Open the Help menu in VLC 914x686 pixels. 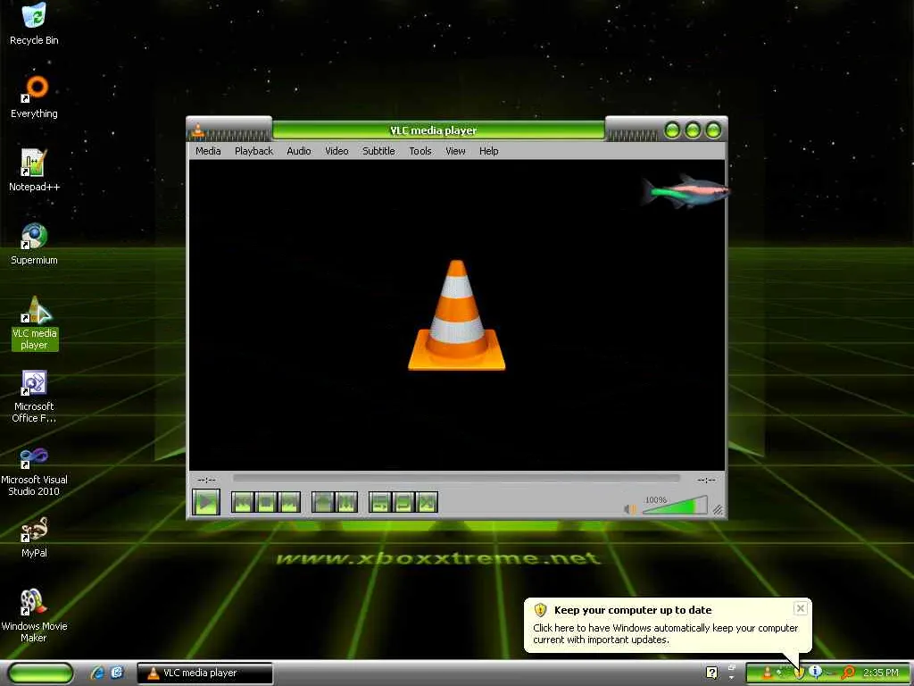pyautogui.click(x=488, y=151)
